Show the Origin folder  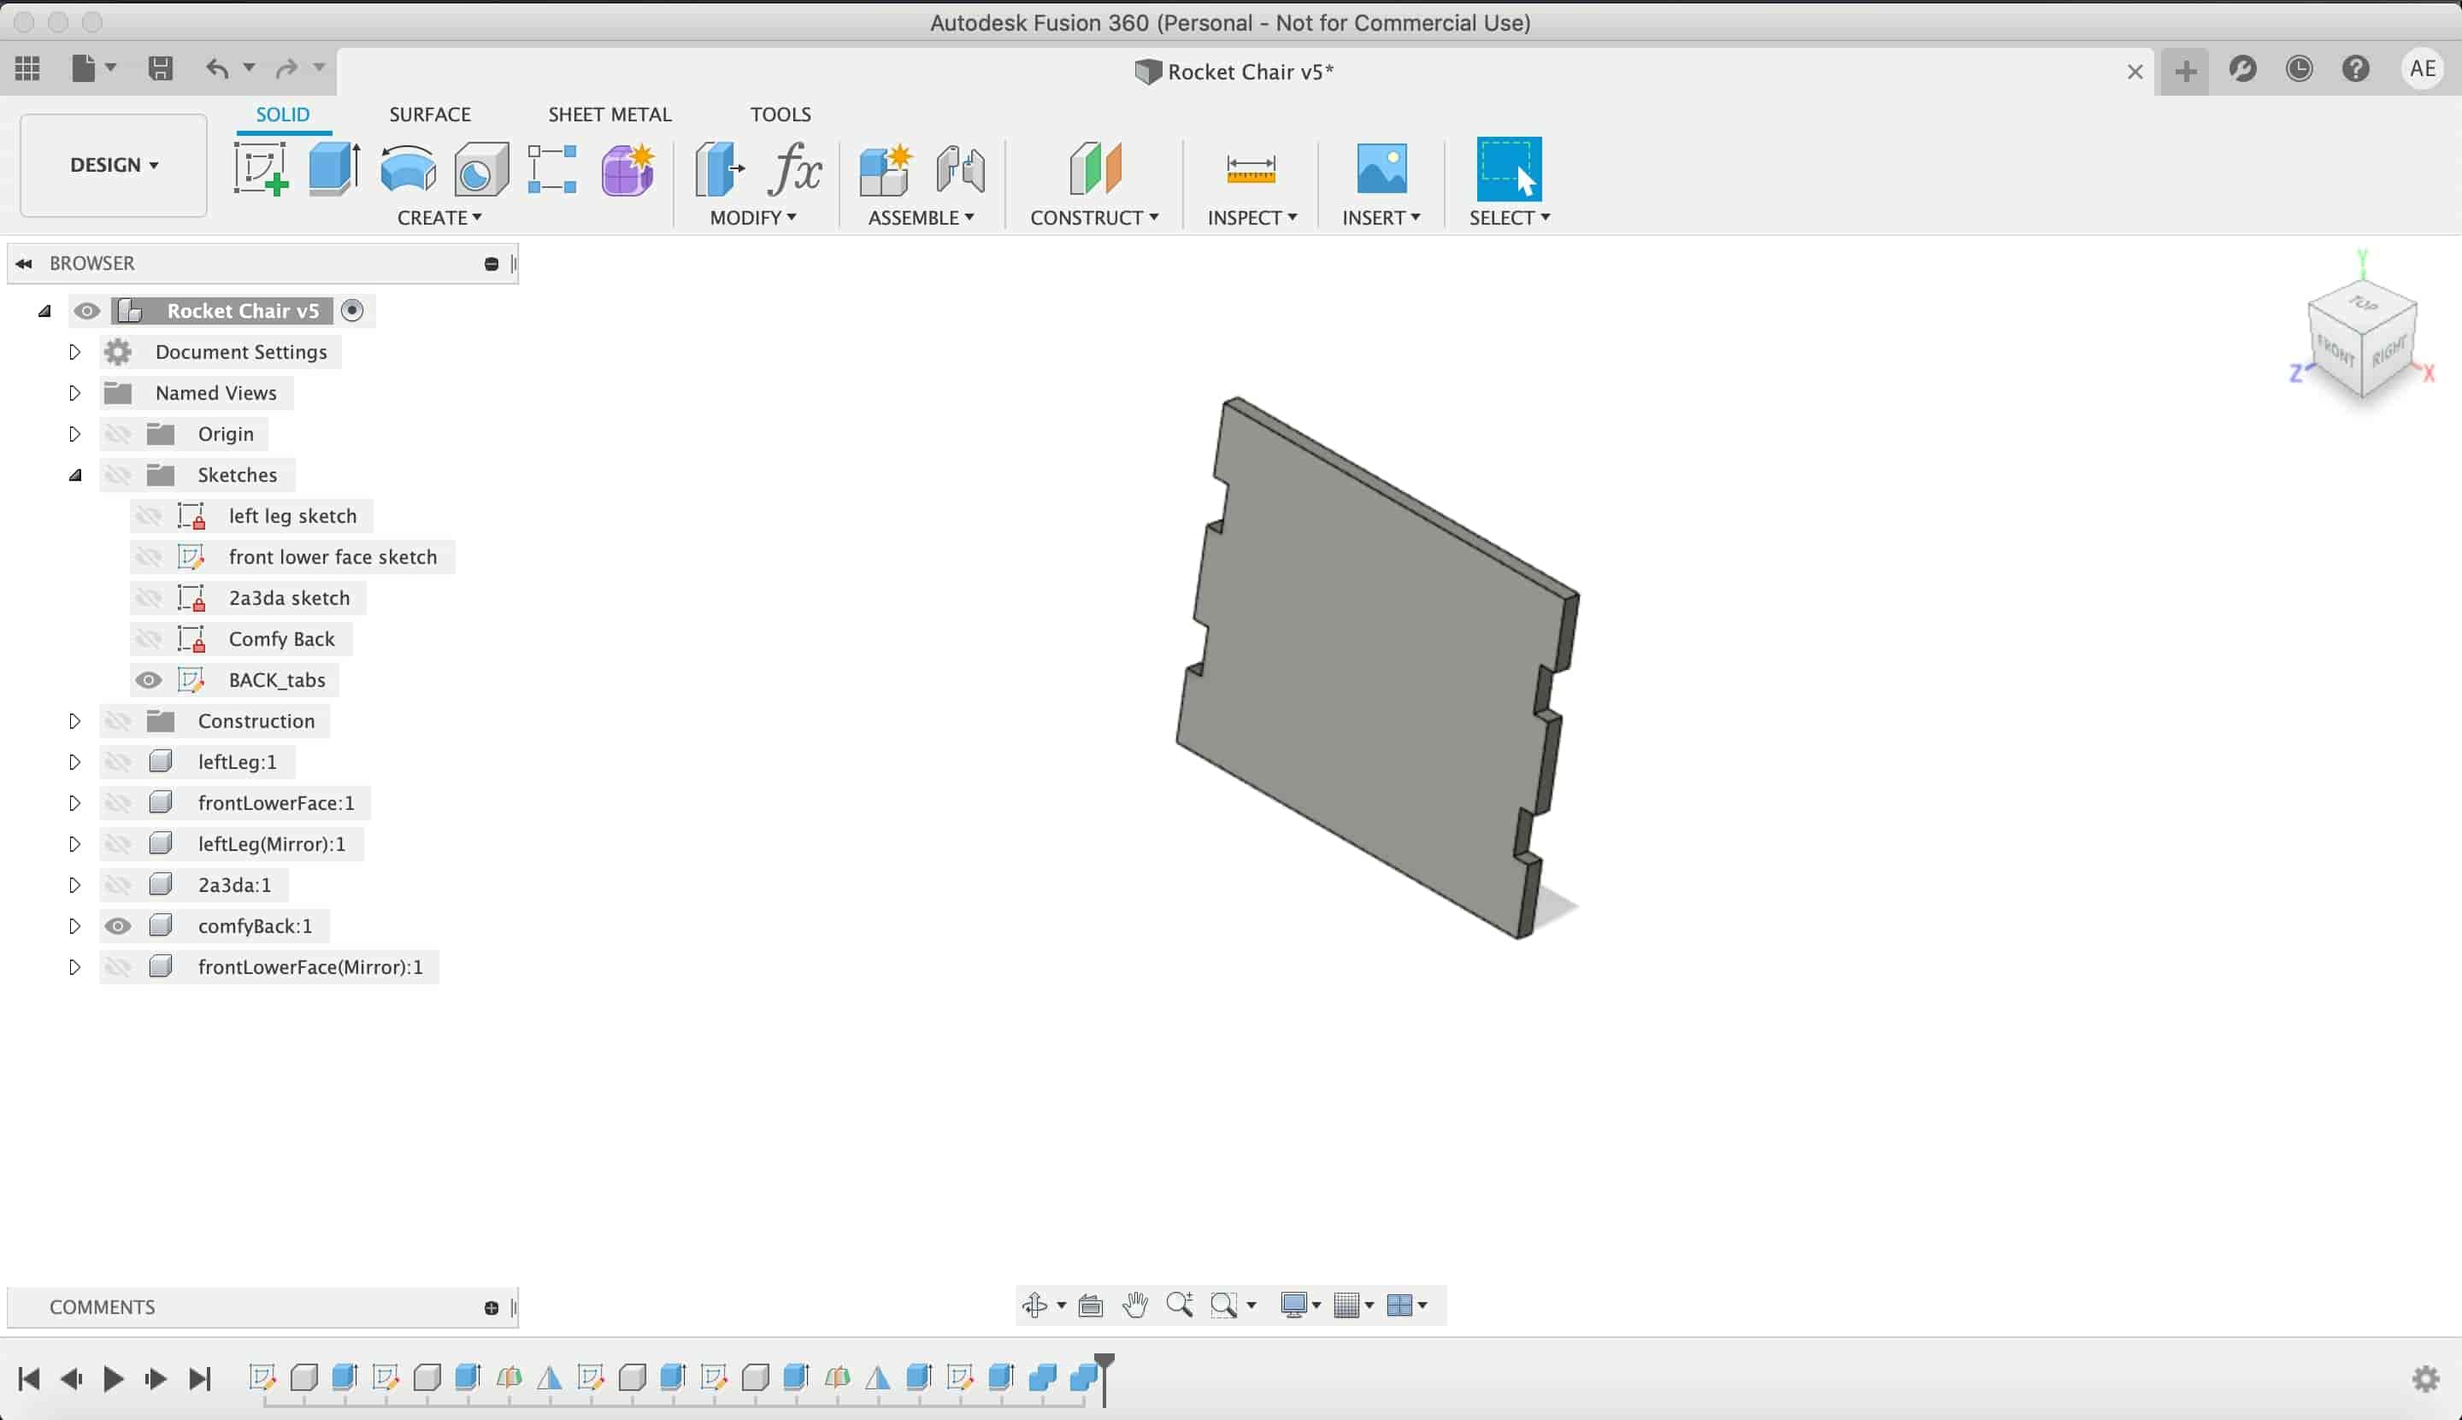tap(118, 434)
